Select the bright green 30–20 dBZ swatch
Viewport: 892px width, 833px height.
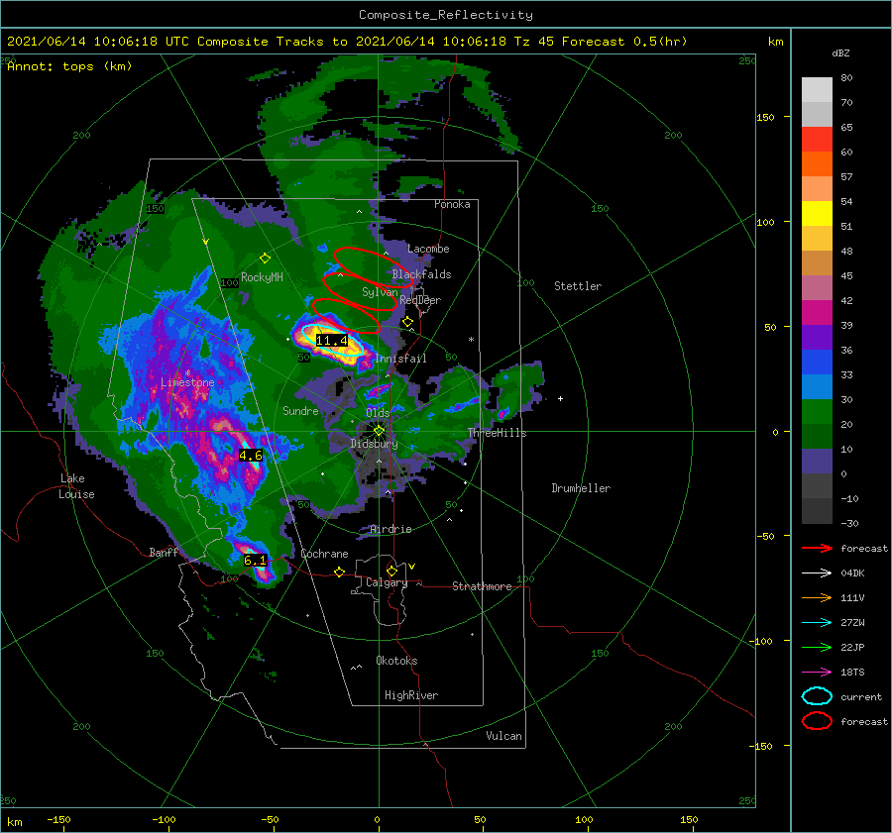[x=817, y=412]
